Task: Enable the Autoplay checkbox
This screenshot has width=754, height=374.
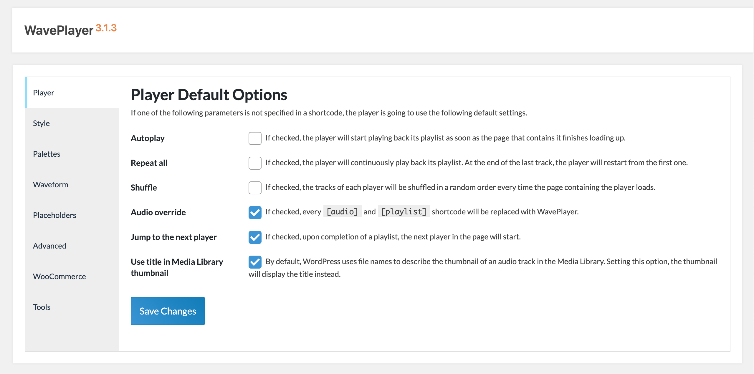Action: tap(255, 138)
